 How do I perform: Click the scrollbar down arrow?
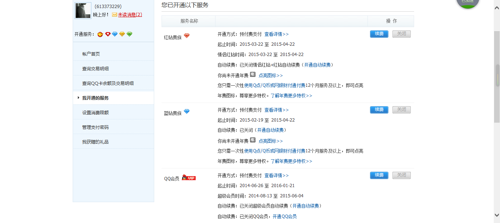click(x=497, y=215)
